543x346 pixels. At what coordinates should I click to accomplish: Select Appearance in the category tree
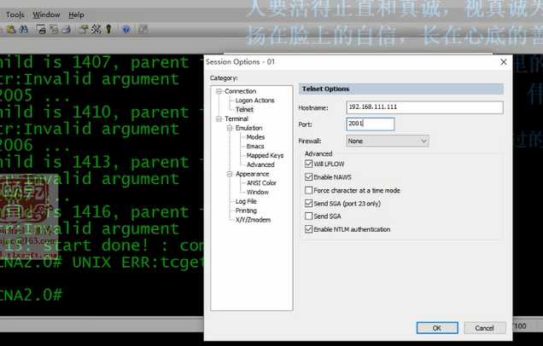[252, 174]
